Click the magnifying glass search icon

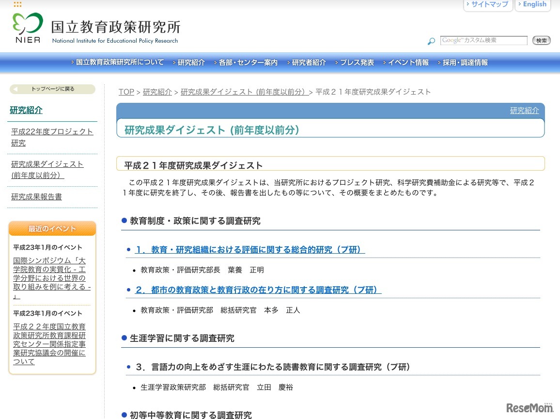point(431,41)
